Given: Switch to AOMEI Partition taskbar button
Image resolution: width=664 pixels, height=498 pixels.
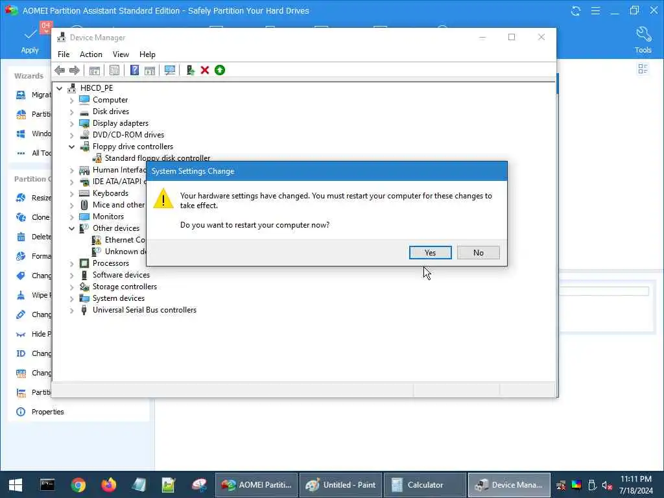Looking at the screenshot, I should tap(257, 485).
